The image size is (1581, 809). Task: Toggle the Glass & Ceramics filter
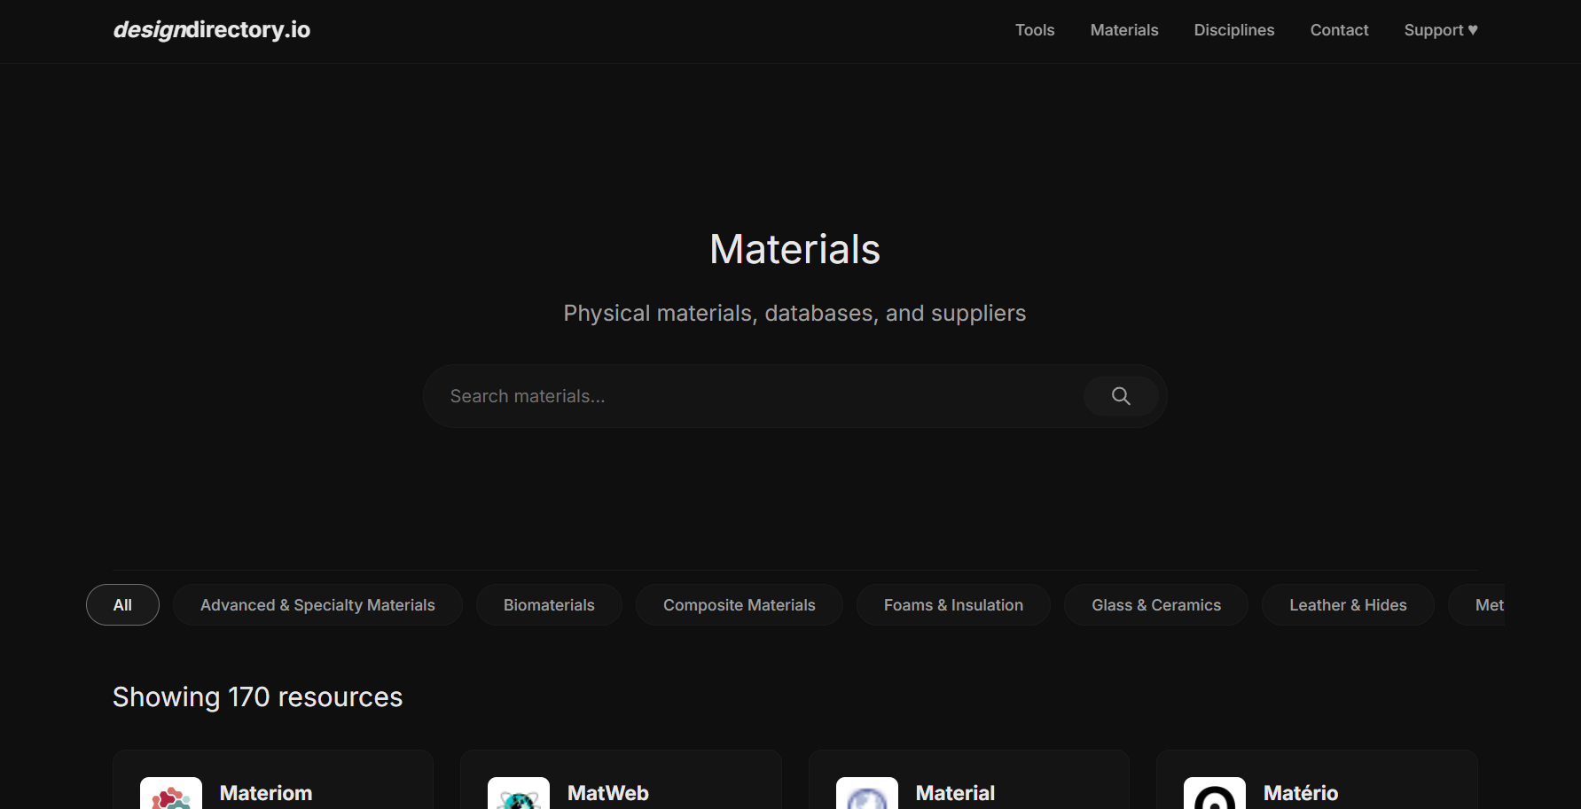point(1155,604)
